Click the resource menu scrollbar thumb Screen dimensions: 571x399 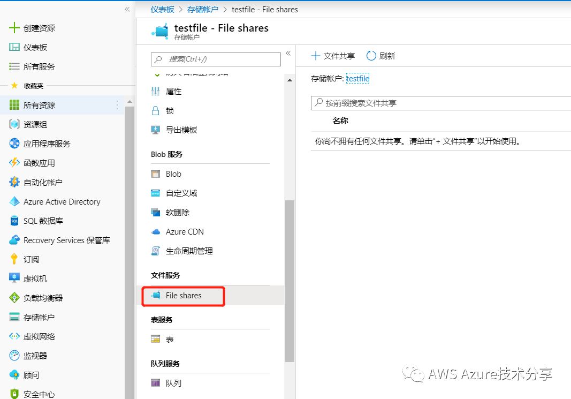point(290,281)
